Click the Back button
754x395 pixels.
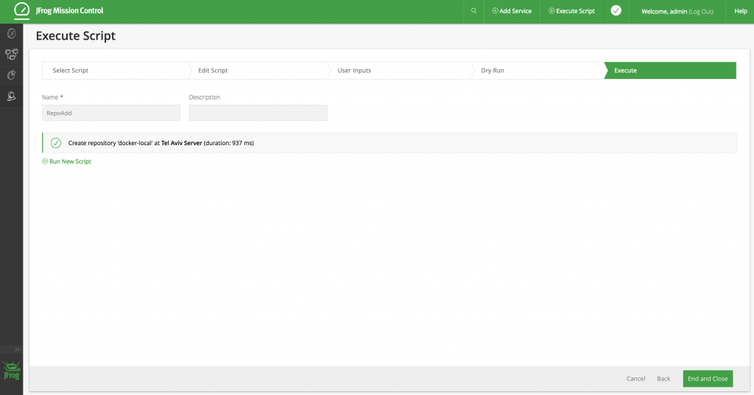coord(663,379)
